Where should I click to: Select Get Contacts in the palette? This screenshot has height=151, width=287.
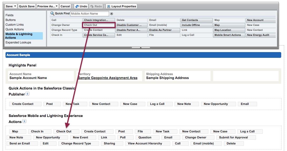click(197, 20)
